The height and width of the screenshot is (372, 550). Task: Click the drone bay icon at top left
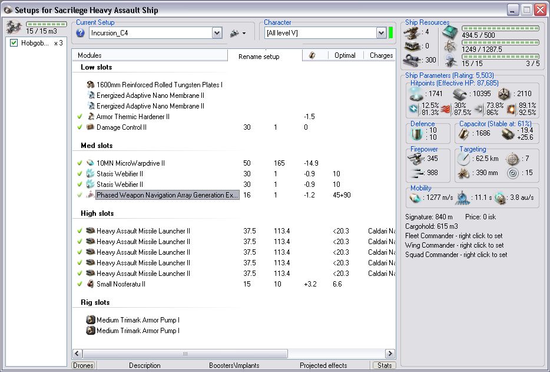pyautogui.click(x=14, y=27)
